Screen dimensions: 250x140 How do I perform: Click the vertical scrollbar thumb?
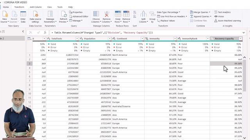(x=245, y=75)
